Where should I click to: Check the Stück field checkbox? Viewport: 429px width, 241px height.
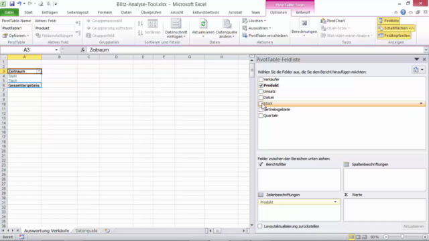pyautogui.click(x=261, y=103)
